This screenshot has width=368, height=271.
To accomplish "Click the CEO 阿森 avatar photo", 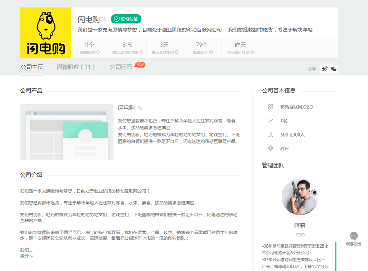I will (300, 197).
